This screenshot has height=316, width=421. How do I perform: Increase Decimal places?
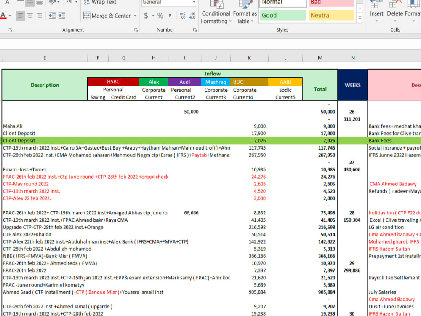click(x=182, y=15)
